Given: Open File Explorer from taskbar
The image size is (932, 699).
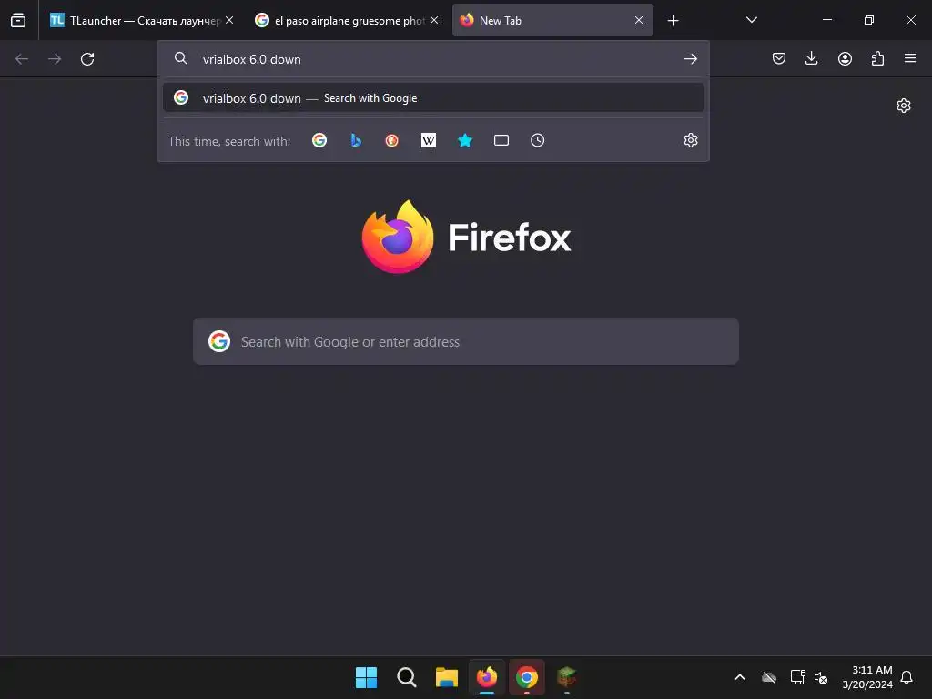Looking at the screenshot, I should tap(446, 677).
